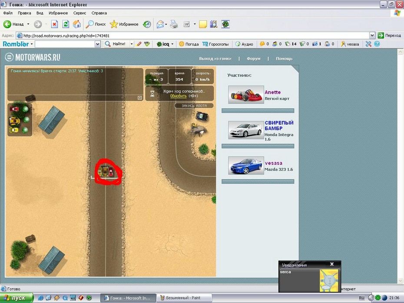Click the grey Forward arrow button

38,24
